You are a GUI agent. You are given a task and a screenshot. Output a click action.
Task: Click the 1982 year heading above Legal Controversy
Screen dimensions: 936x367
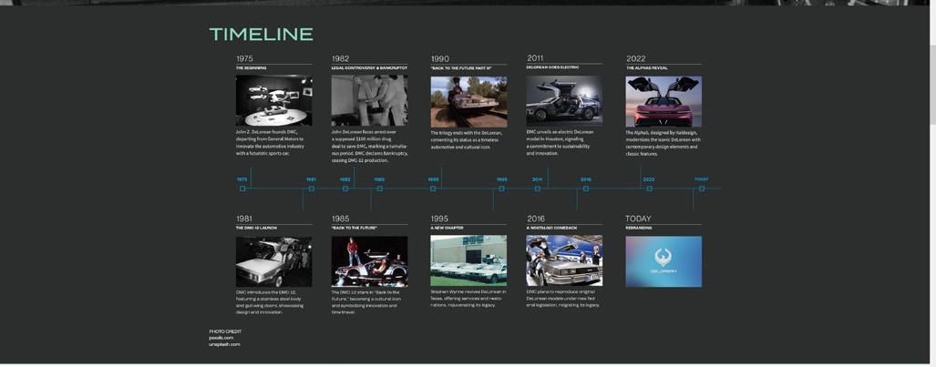[340, 58]
